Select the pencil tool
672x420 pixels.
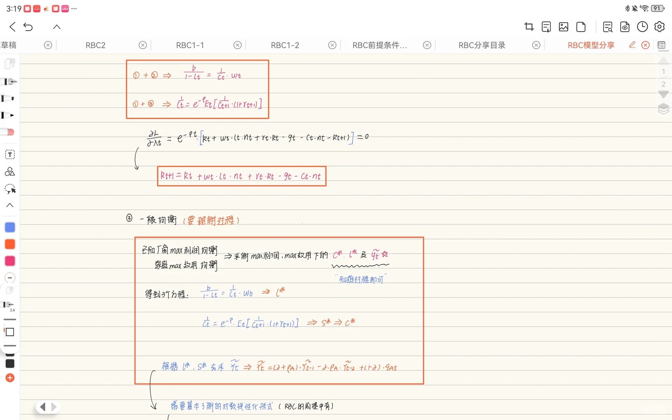coord(9,115)
